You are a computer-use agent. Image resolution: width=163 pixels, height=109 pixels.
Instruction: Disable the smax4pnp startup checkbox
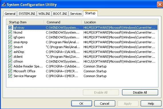10,42
